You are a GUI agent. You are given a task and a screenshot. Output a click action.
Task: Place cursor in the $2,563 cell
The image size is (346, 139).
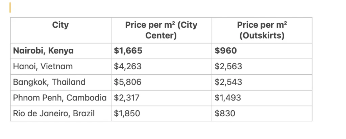pyautogui.click(x=262, y=67)
